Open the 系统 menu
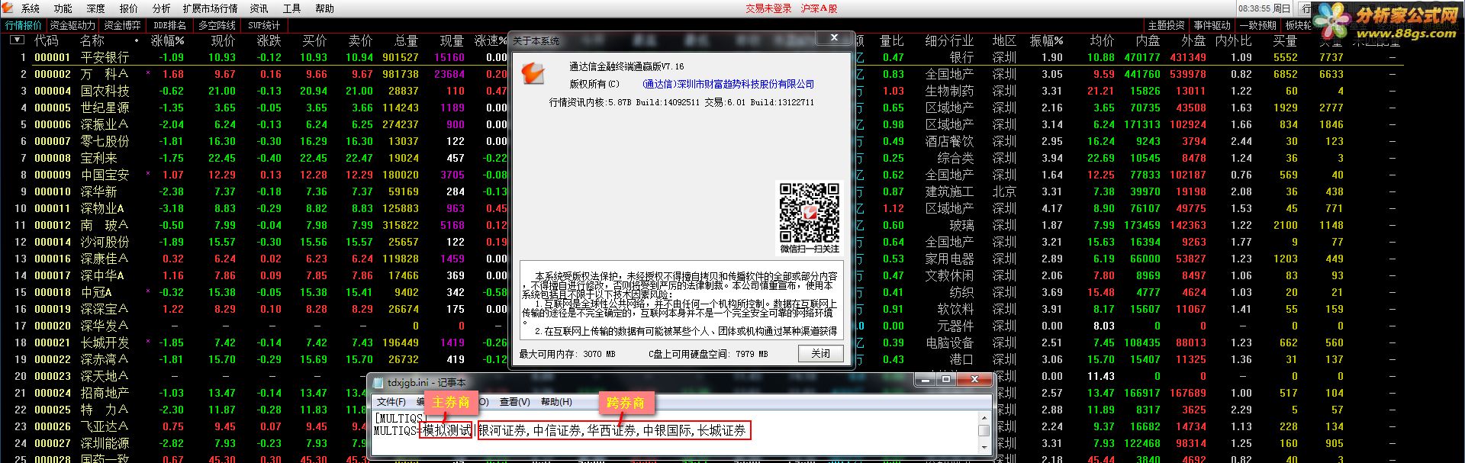 (31, 8)
